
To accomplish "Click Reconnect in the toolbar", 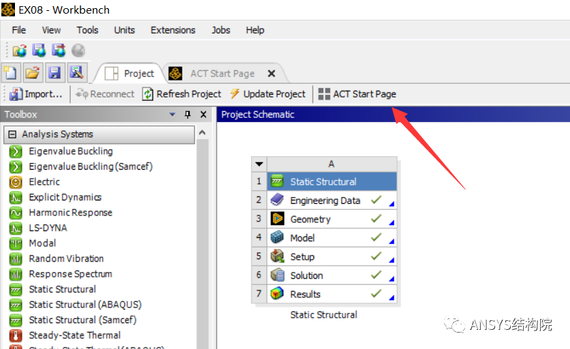I will tap(105, 94).
